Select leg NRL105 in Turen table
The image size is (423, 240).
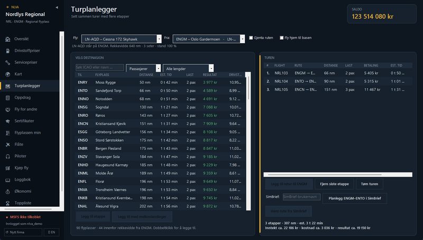(338, 90)
